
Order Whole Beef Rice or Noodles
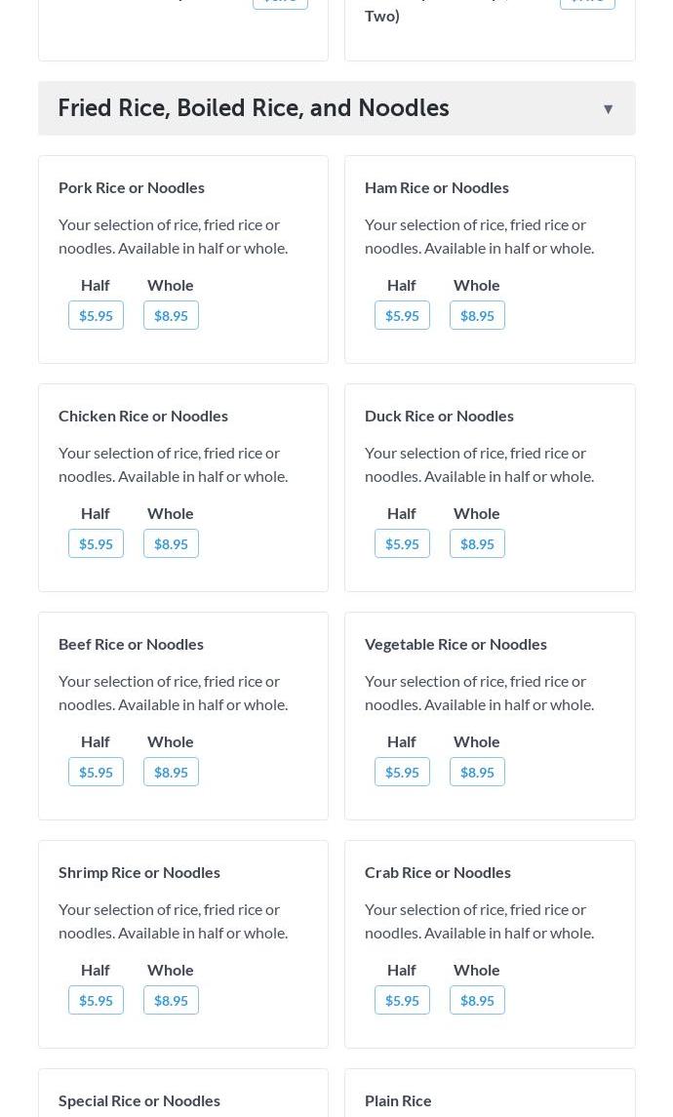coord(171,772)
